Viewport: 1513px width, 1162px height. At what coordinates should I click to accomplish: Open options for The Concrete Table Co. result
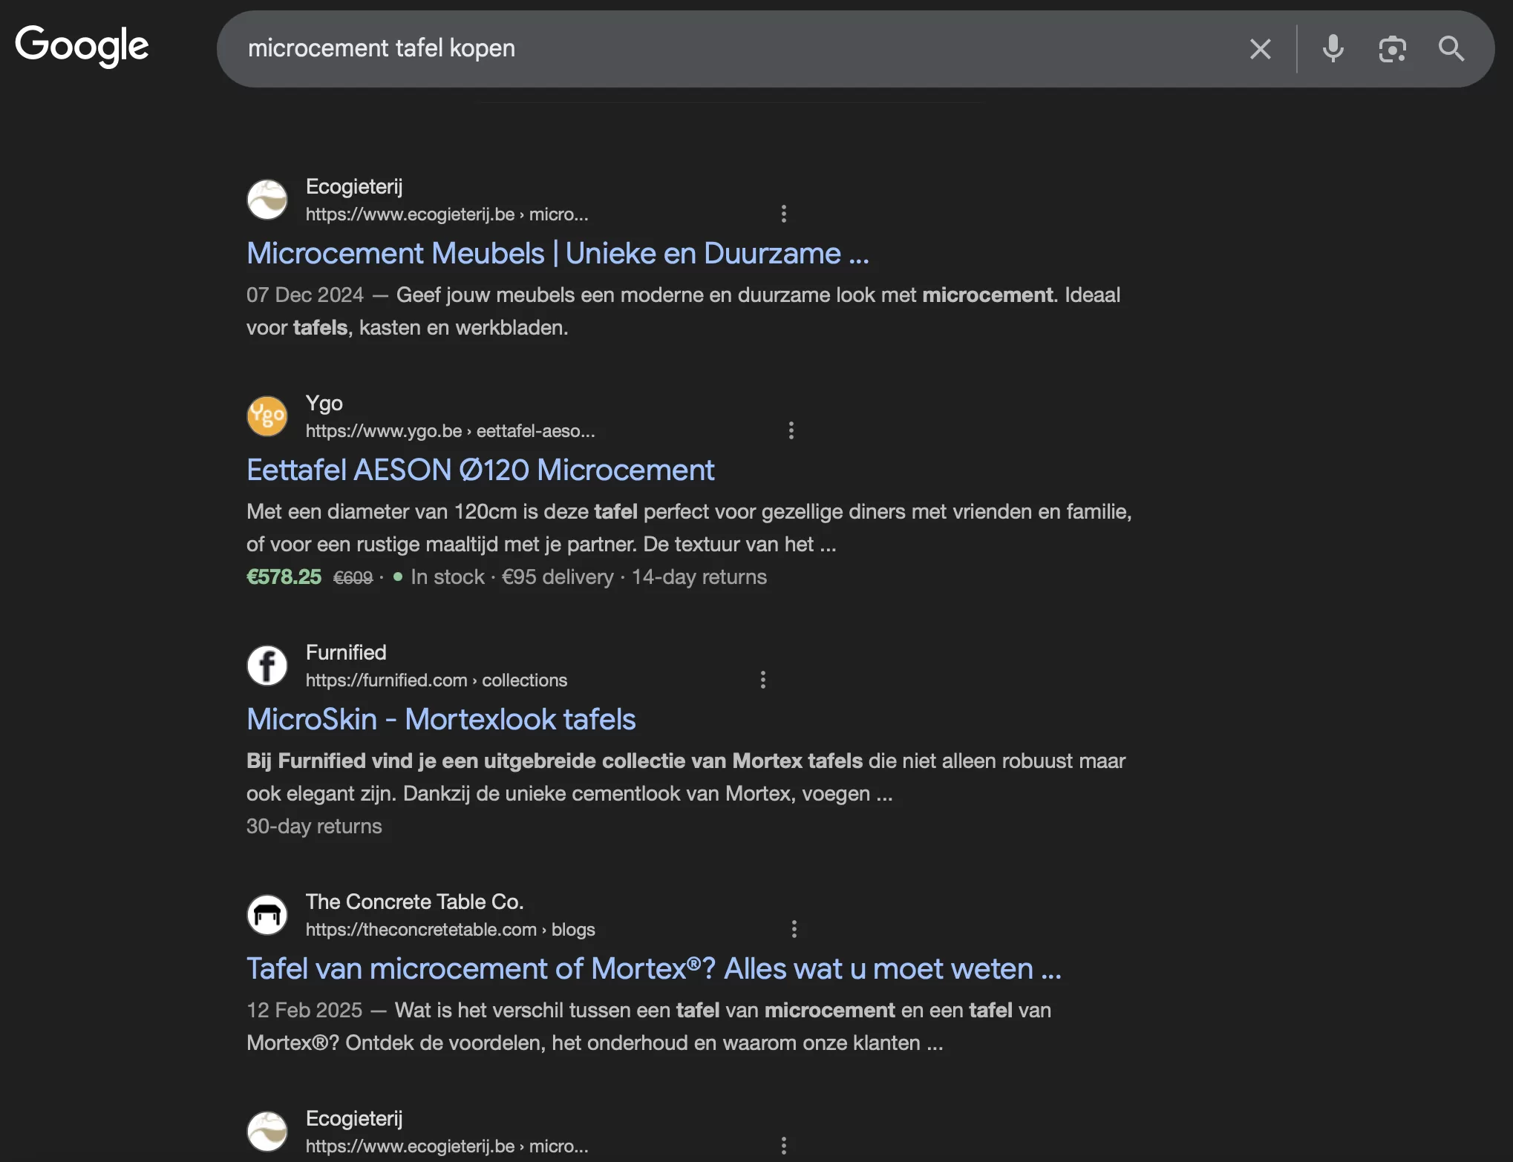[x=794, y=928]
